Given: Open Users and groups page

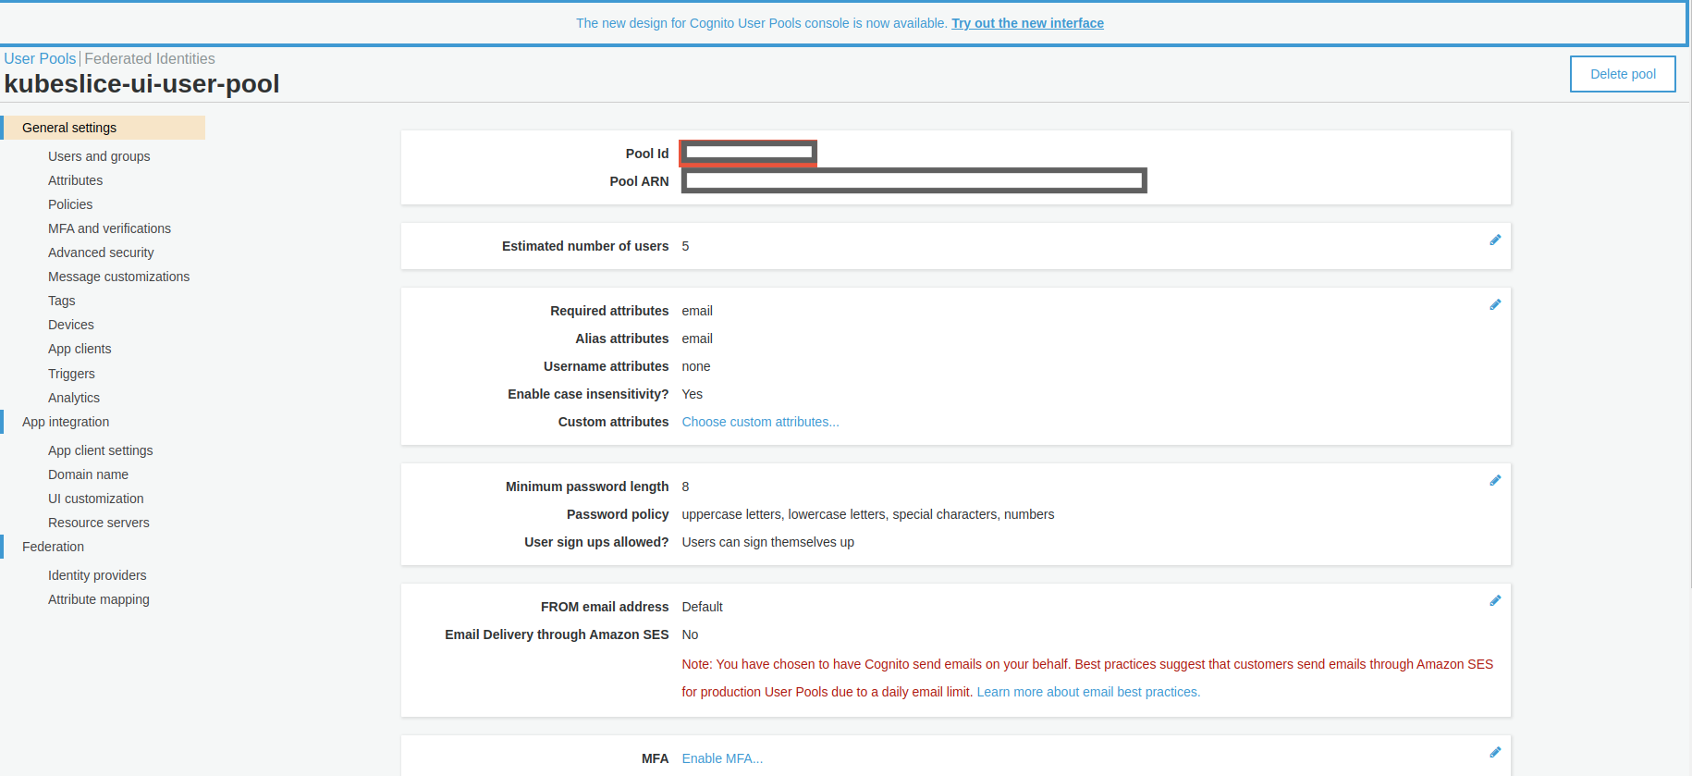Looking at the screenshot, I should (99, 156).
